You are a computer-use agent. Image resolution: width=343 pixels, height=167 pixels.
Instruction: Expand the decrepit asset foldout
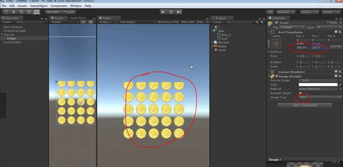point(212,42)
